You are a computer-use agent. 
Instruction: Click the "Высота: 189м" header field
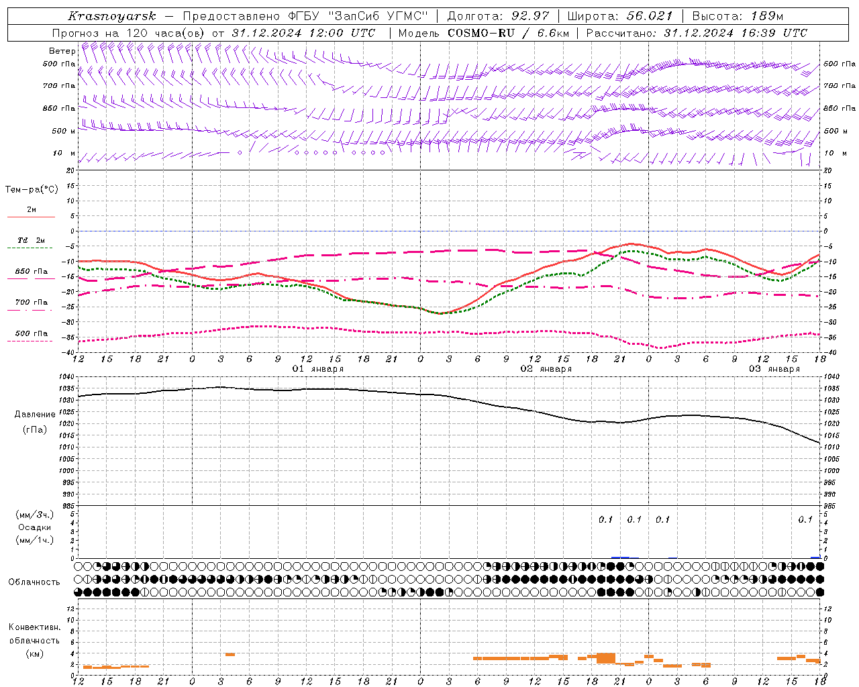coord(738,16)
